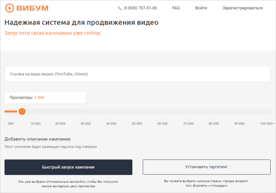Select the 30 000 mark on views scale

86,123
